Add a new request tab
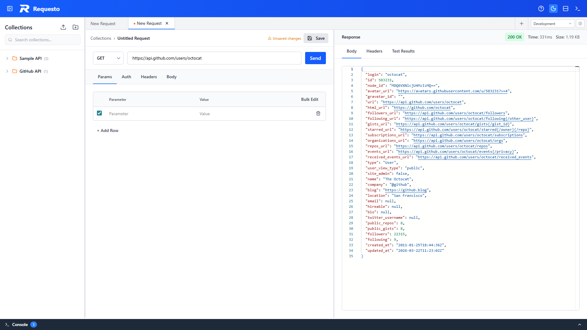The width and height of the screenshot is (587, 330). click(522, 24)
